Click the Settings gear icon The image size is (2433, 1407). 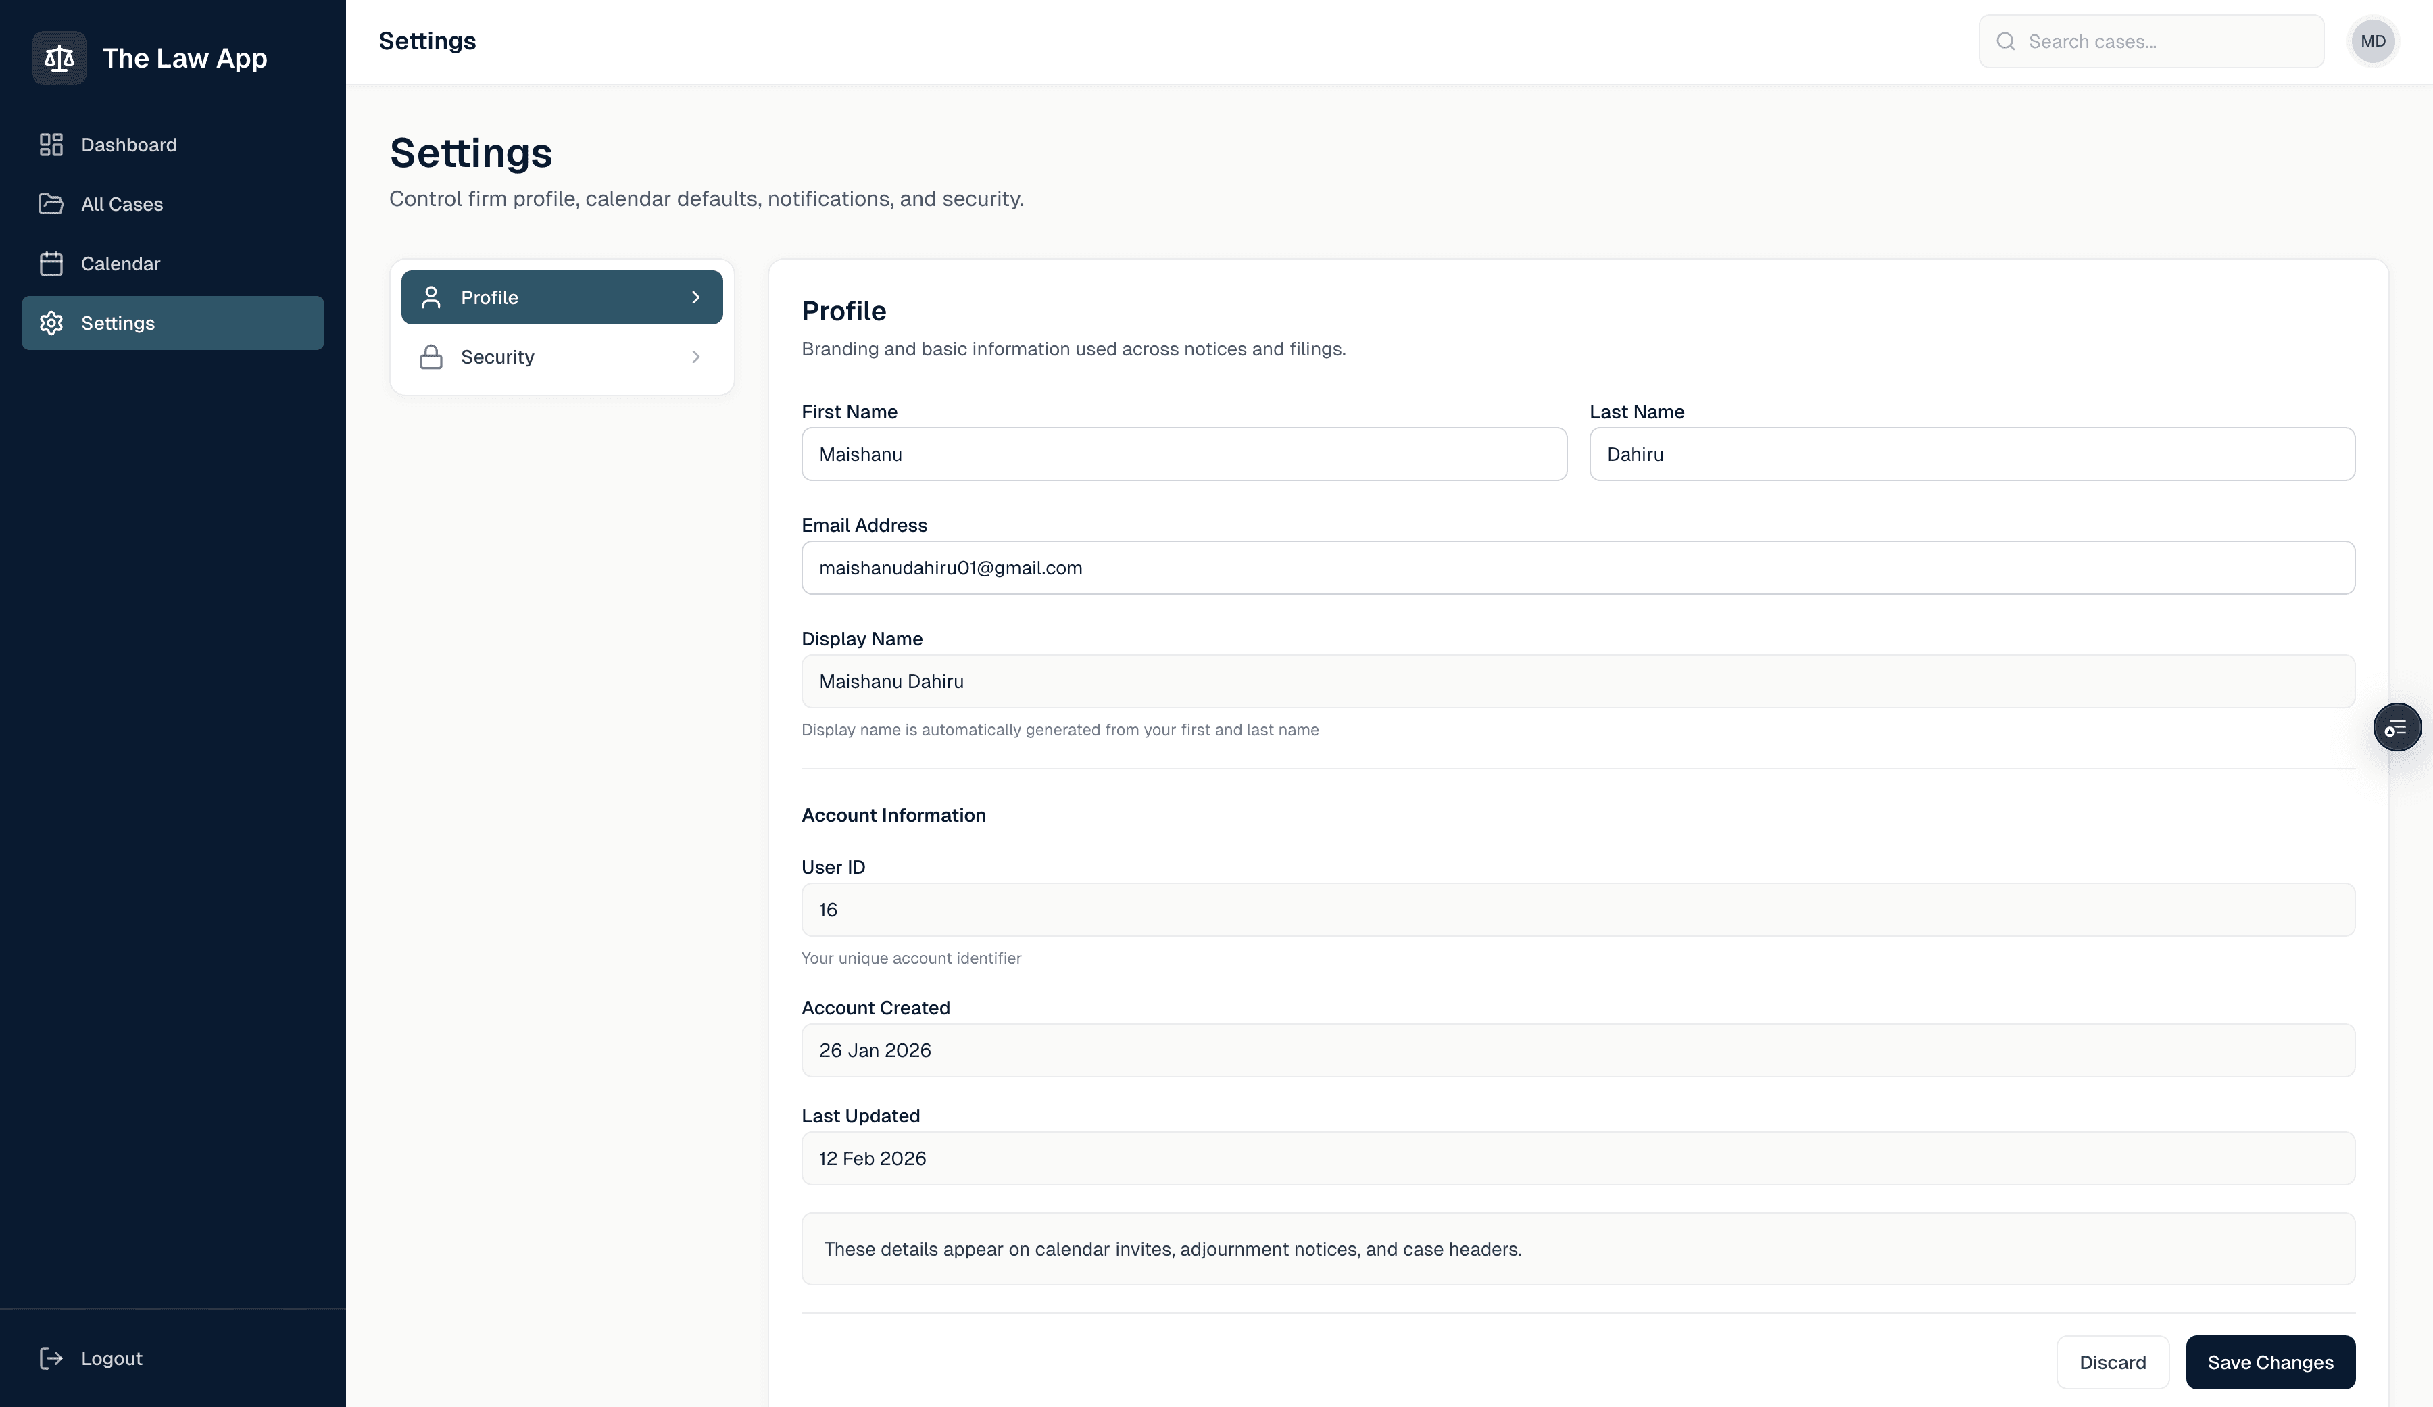pos(51,324)
